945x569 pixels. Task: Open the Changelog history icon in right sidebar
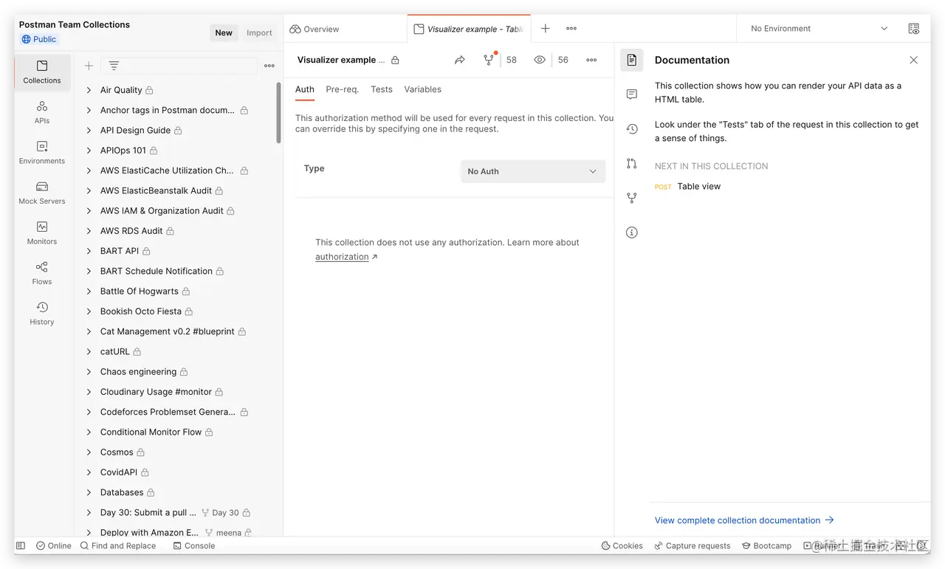click(632, 129)
